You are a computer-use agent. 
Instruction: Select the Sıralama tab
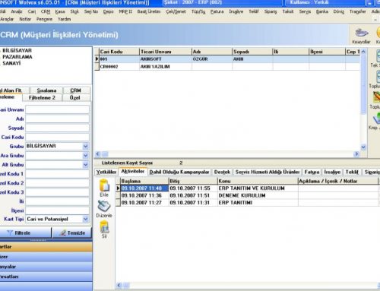(x=46, y=90)
